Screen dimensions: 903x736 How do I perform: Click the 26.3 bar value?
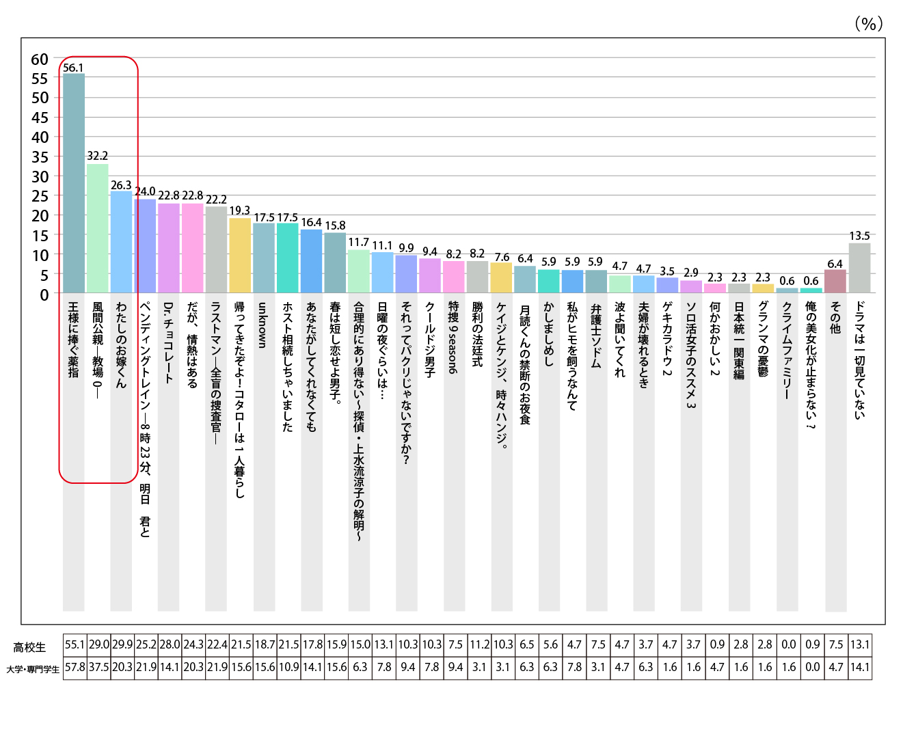pos(122,185)
